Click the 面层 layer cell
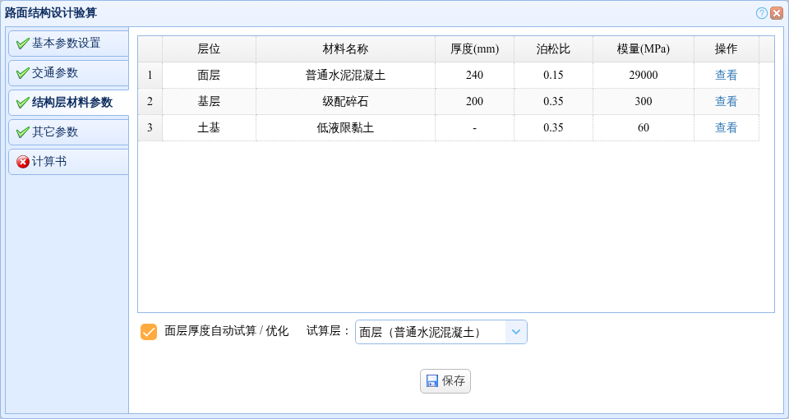 click(209, 76)
